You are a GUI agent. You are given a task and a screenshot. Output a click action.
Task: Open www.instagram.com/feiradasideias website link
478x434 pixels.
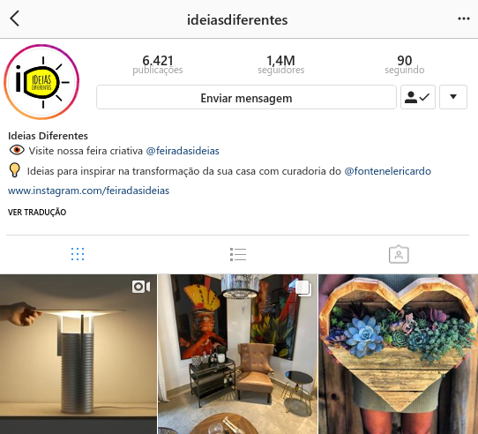[88, 191]
